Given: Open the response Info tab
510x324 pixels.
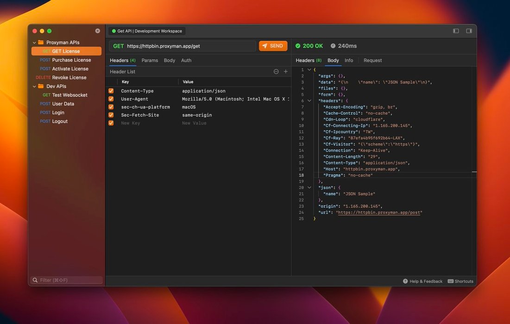Looking at the screenshot, I should [349, 61].
